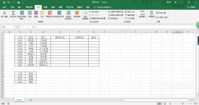
Task: Select the 入职时间 header cell
Action: [79, 37]
